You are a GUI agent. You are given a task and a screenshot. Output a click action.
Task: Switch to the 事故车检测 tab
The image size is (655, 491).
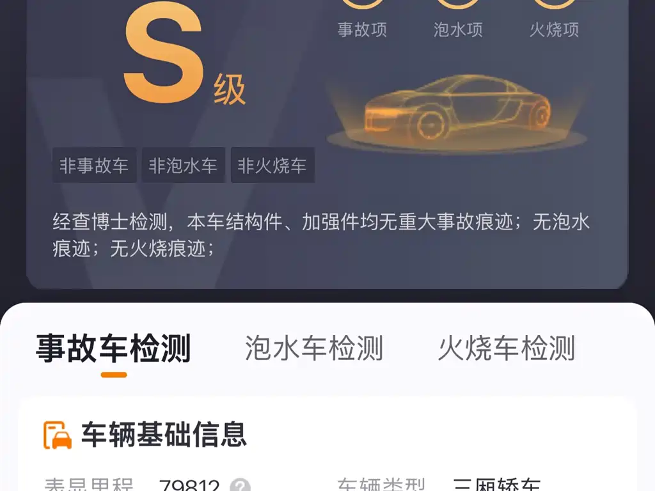click(113, 348)
